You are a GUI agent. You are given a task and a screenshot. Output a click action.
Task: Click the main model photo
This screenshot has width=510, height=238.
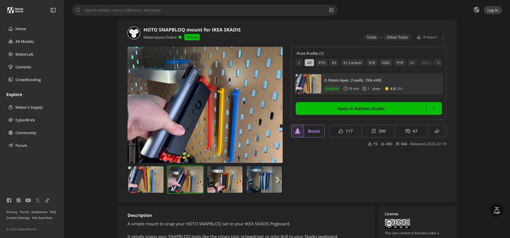[x=205, y=105]
